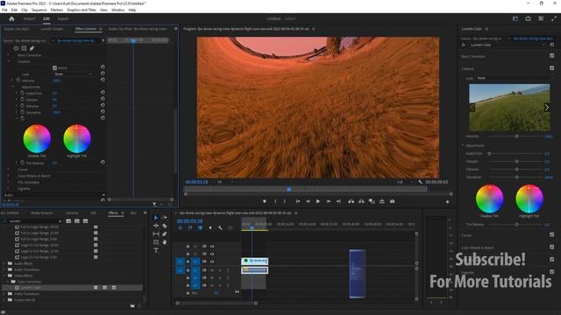Open the Quick Export icon at top right
The height and width of the screenshot is (315, 561).
click(528, 18)
